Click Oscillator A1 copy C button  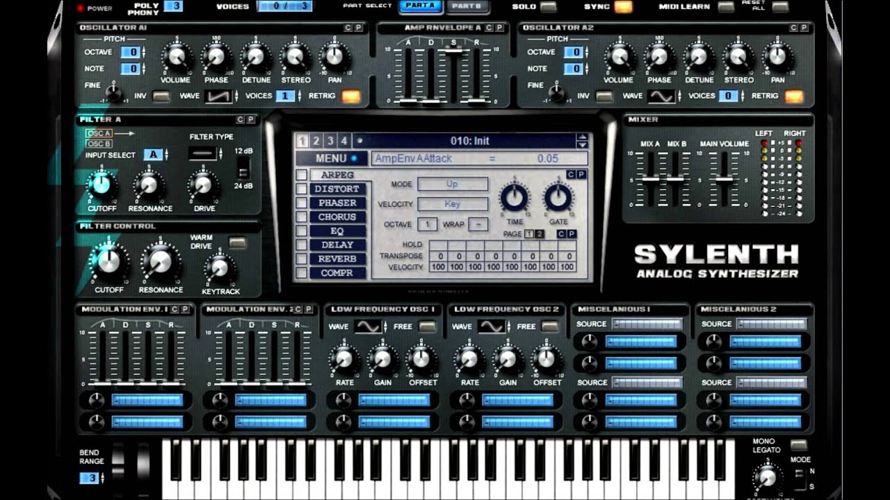pyautogui.click(x=348, y=28)
